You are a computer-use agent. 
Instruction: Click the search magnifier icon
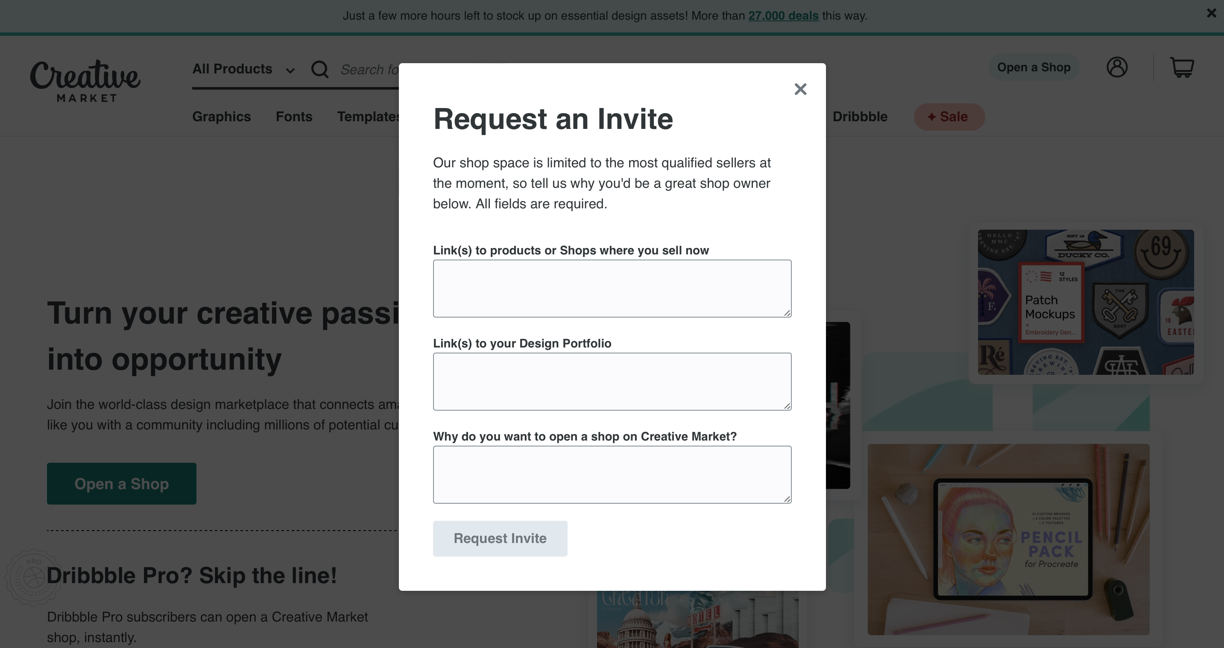tap(319, 69)
